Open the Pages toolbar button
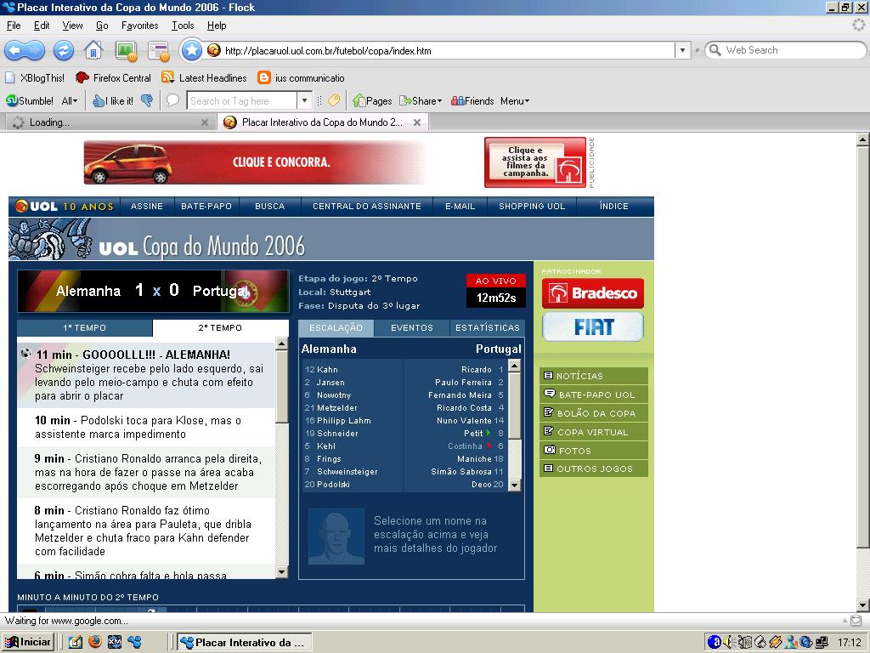 pos(372,100)
